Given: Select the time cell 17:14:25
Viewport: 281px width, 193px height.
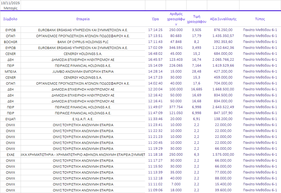Looking at the screenshot, I should pos(155,30).
